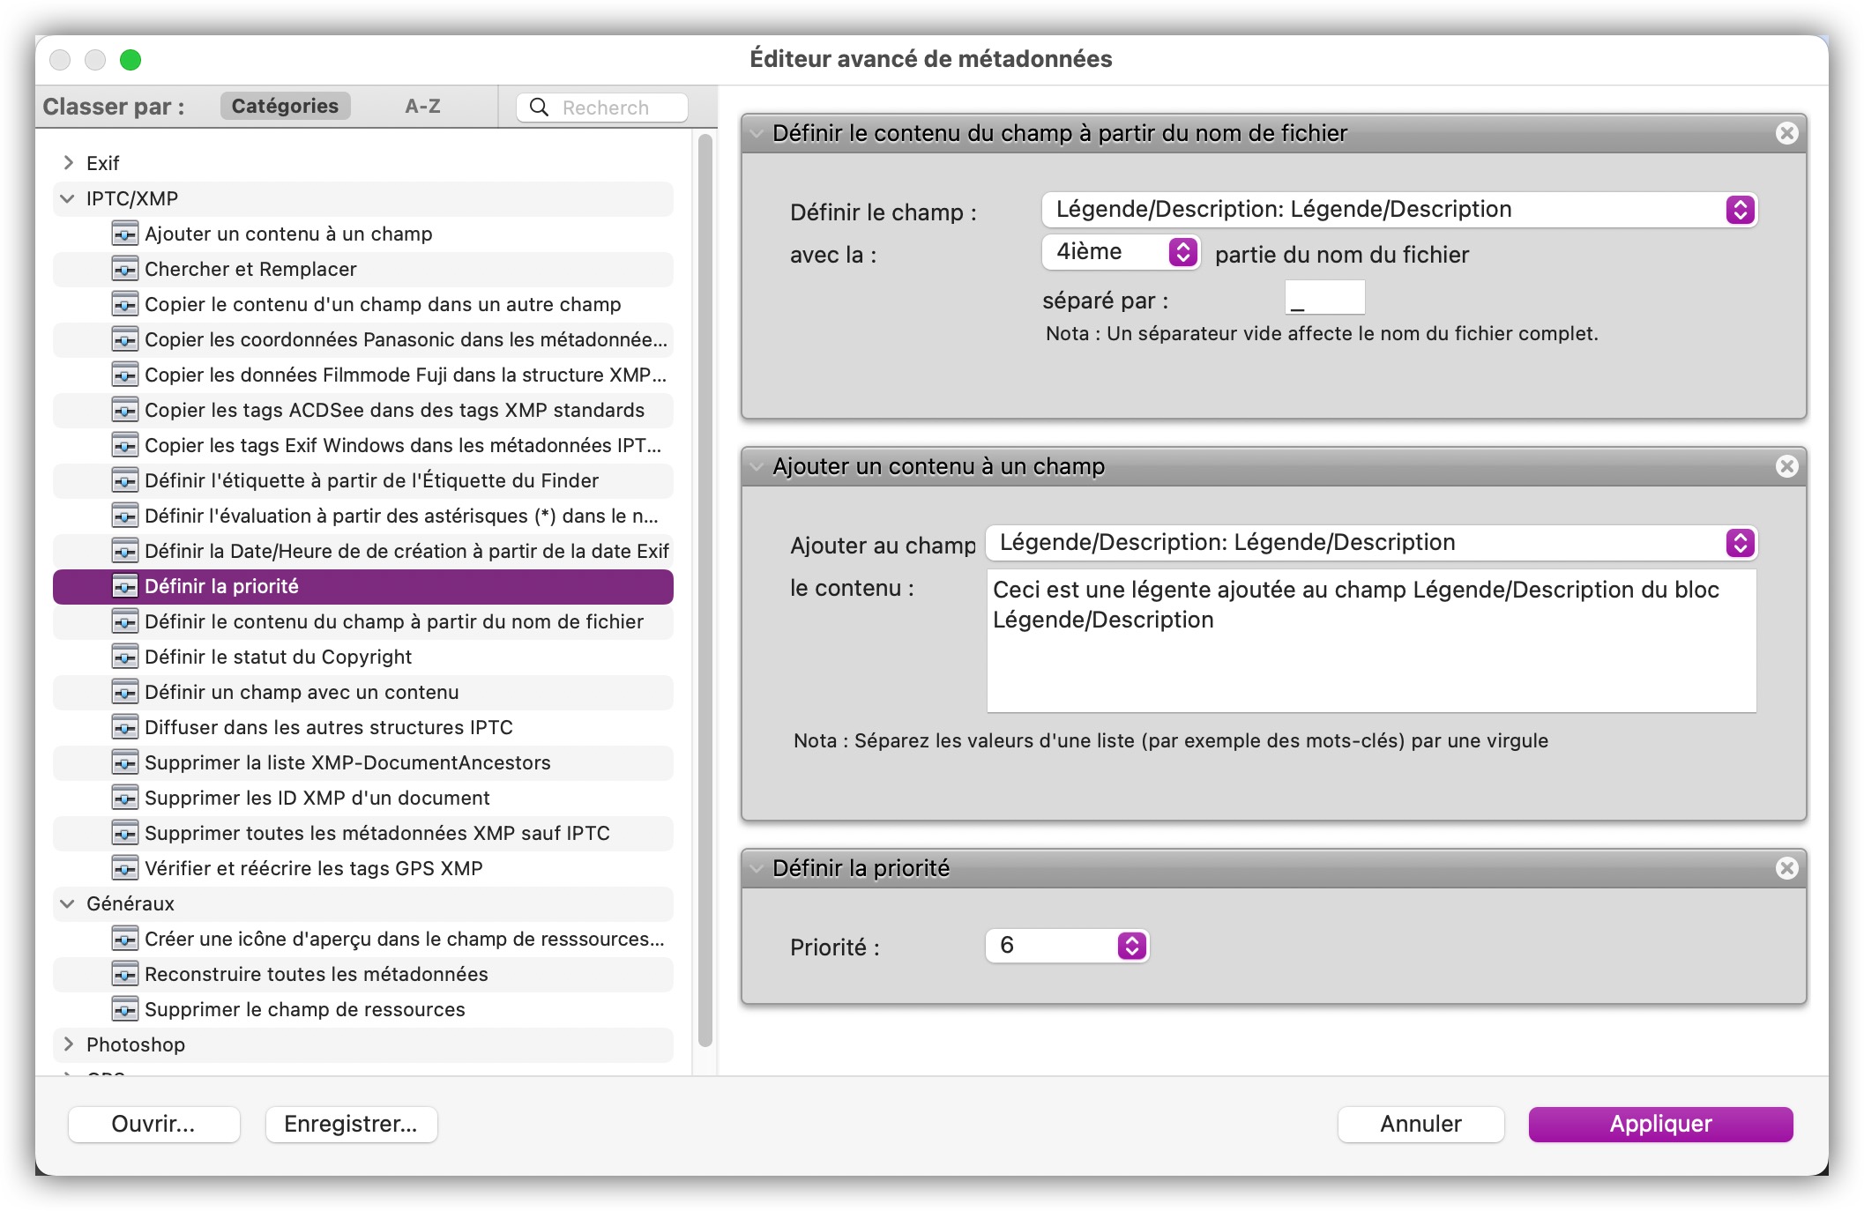1864x1211 pixels.
Task: Click the icon beside Définir le statut du Copyright
Action: click(x=124, y=657)
